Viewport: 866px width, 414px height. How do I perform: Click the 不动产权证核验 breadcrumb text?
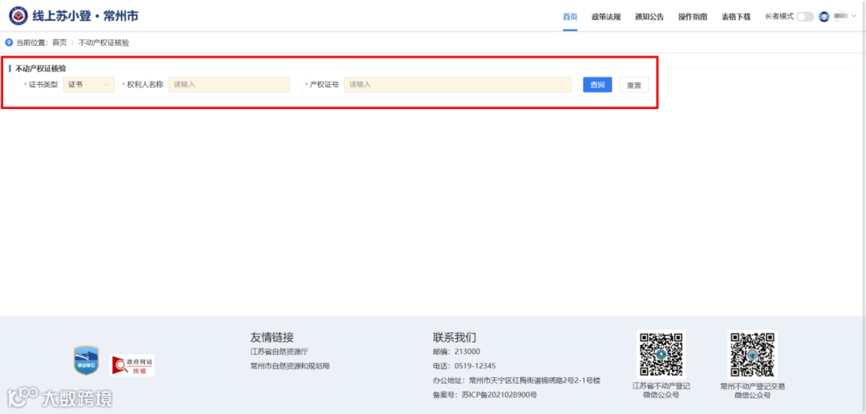[103, 42]
